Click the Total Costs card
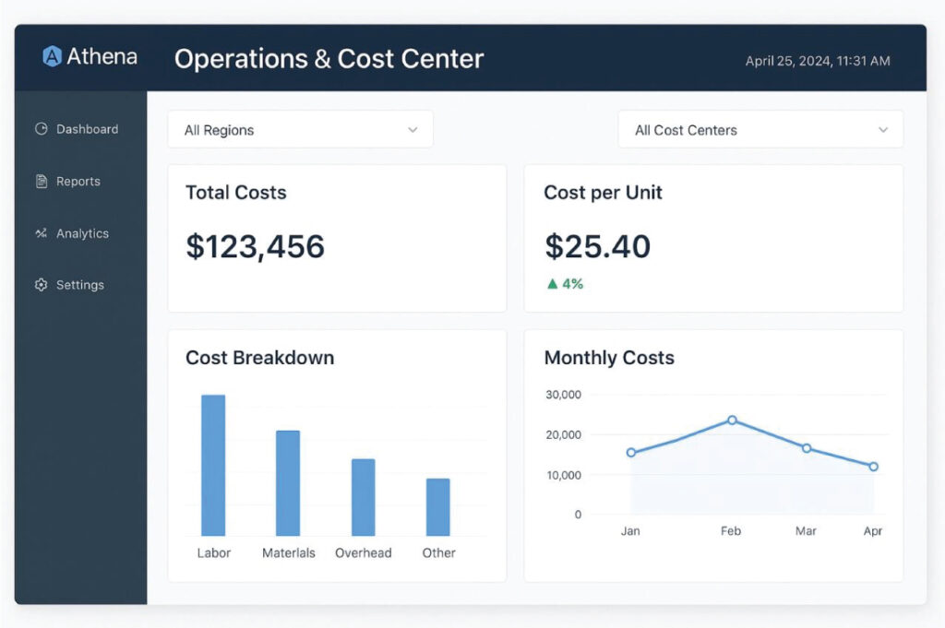The width and height of the screenshot is (945, 628). pyautogui.click(x=337, y=238)
